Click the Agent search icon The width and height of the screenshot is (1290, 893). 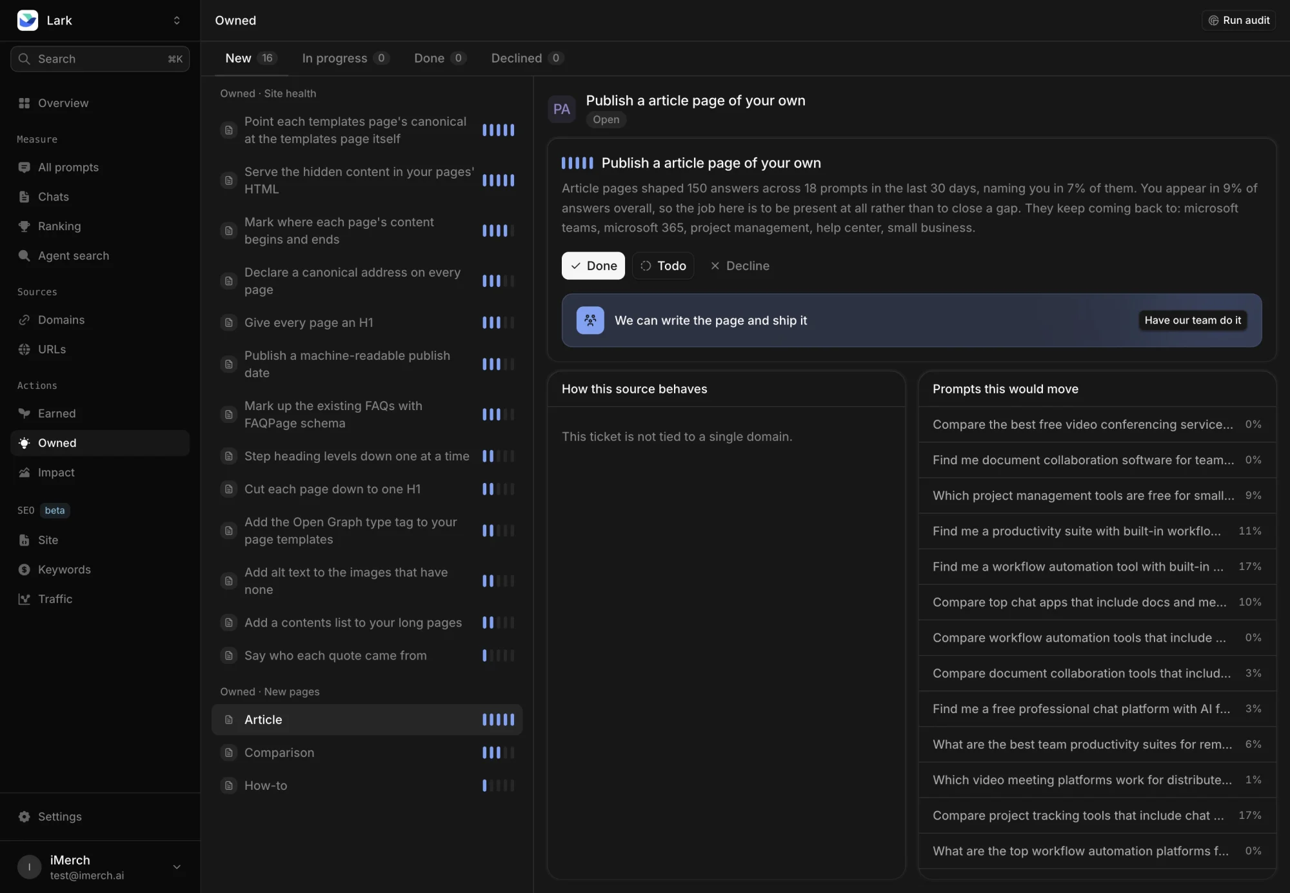tap(25, 256)
